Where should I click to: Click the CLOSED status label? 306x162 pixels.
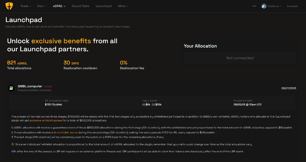(48, 87)
